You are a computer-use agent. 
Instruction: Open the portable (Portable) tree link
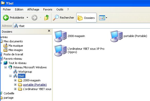pyautogui.click(x=35, y=85)
